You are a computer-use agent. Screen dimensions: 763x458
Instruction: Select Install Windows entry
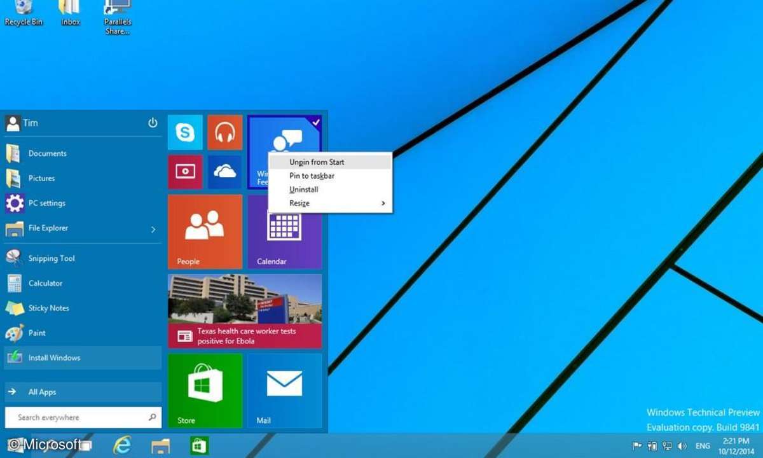pos(83,357)
